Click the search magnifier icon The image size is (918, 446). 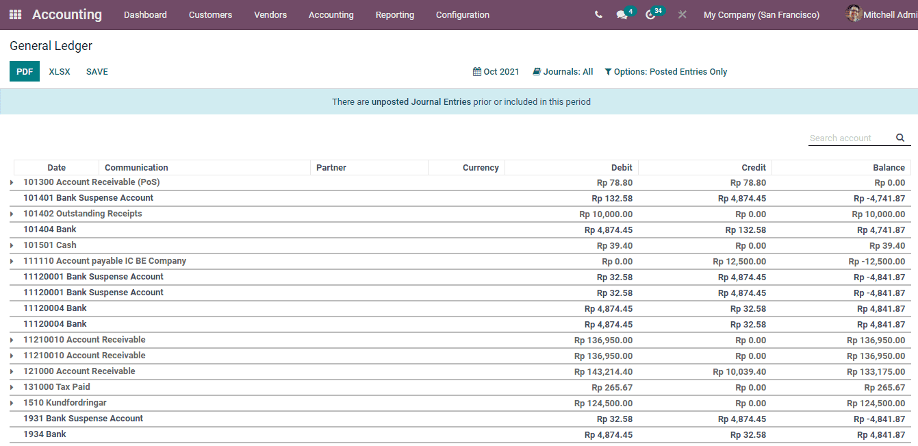(900, 138)
